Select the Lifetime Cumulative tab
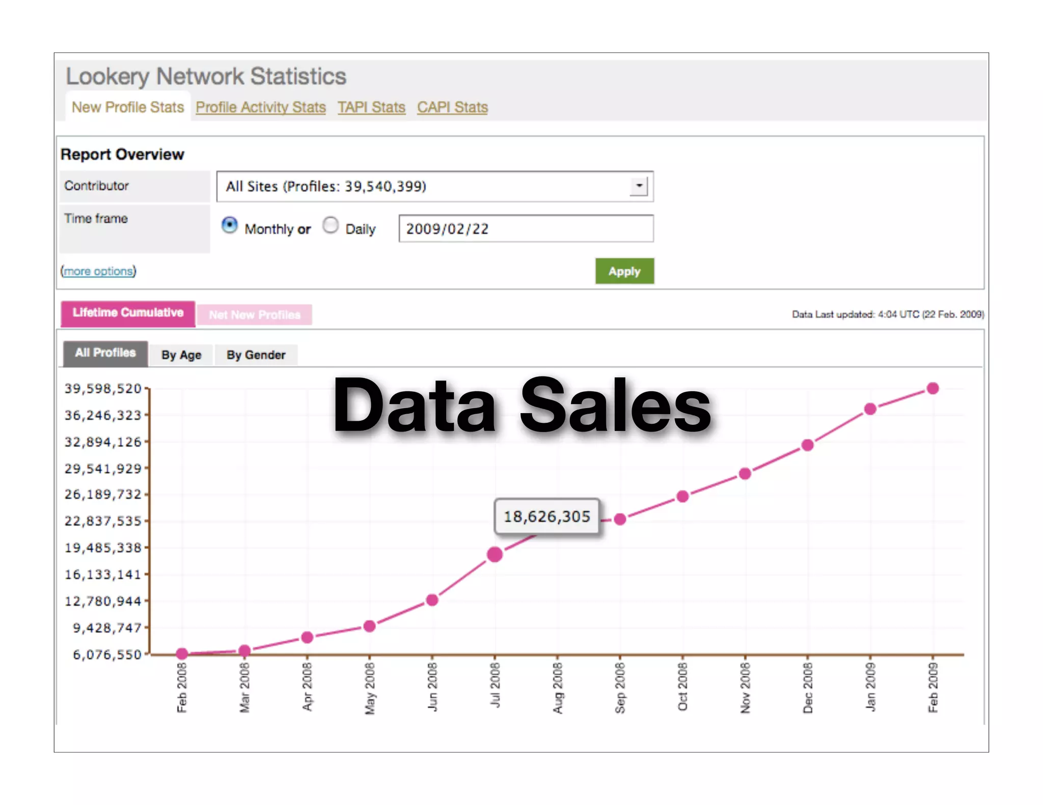The image size is (1043, 805). pyautogui.click(x=128, y=313)
